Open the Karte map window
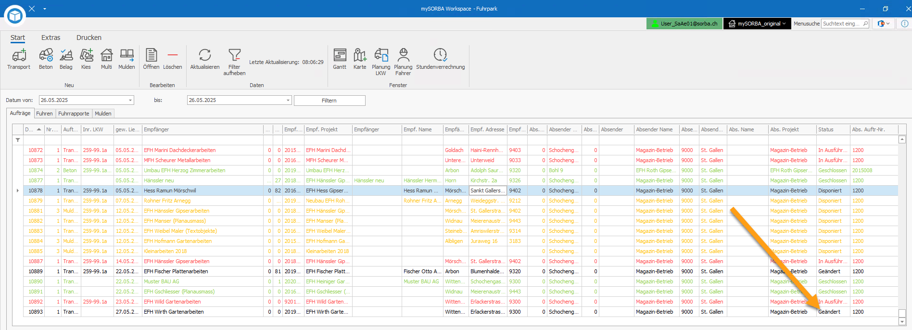Image resolution: width=912 pixels, height=330 pixels. point(360,59)
